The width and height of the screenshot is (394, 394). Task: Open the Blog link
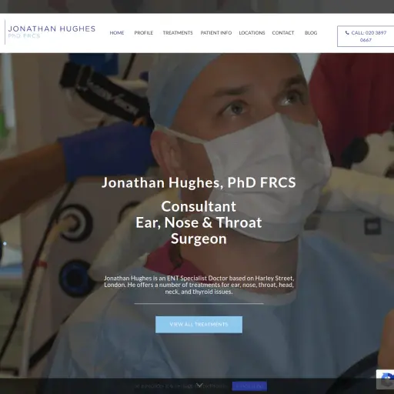[311, 33]
